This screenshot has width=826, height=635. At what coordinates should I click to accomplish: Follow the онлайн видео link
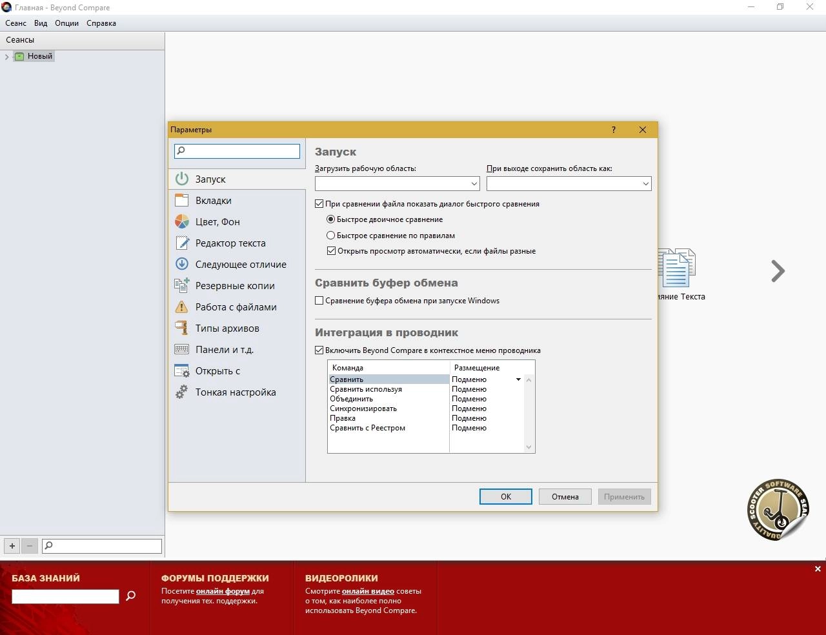tap(368, 591)
